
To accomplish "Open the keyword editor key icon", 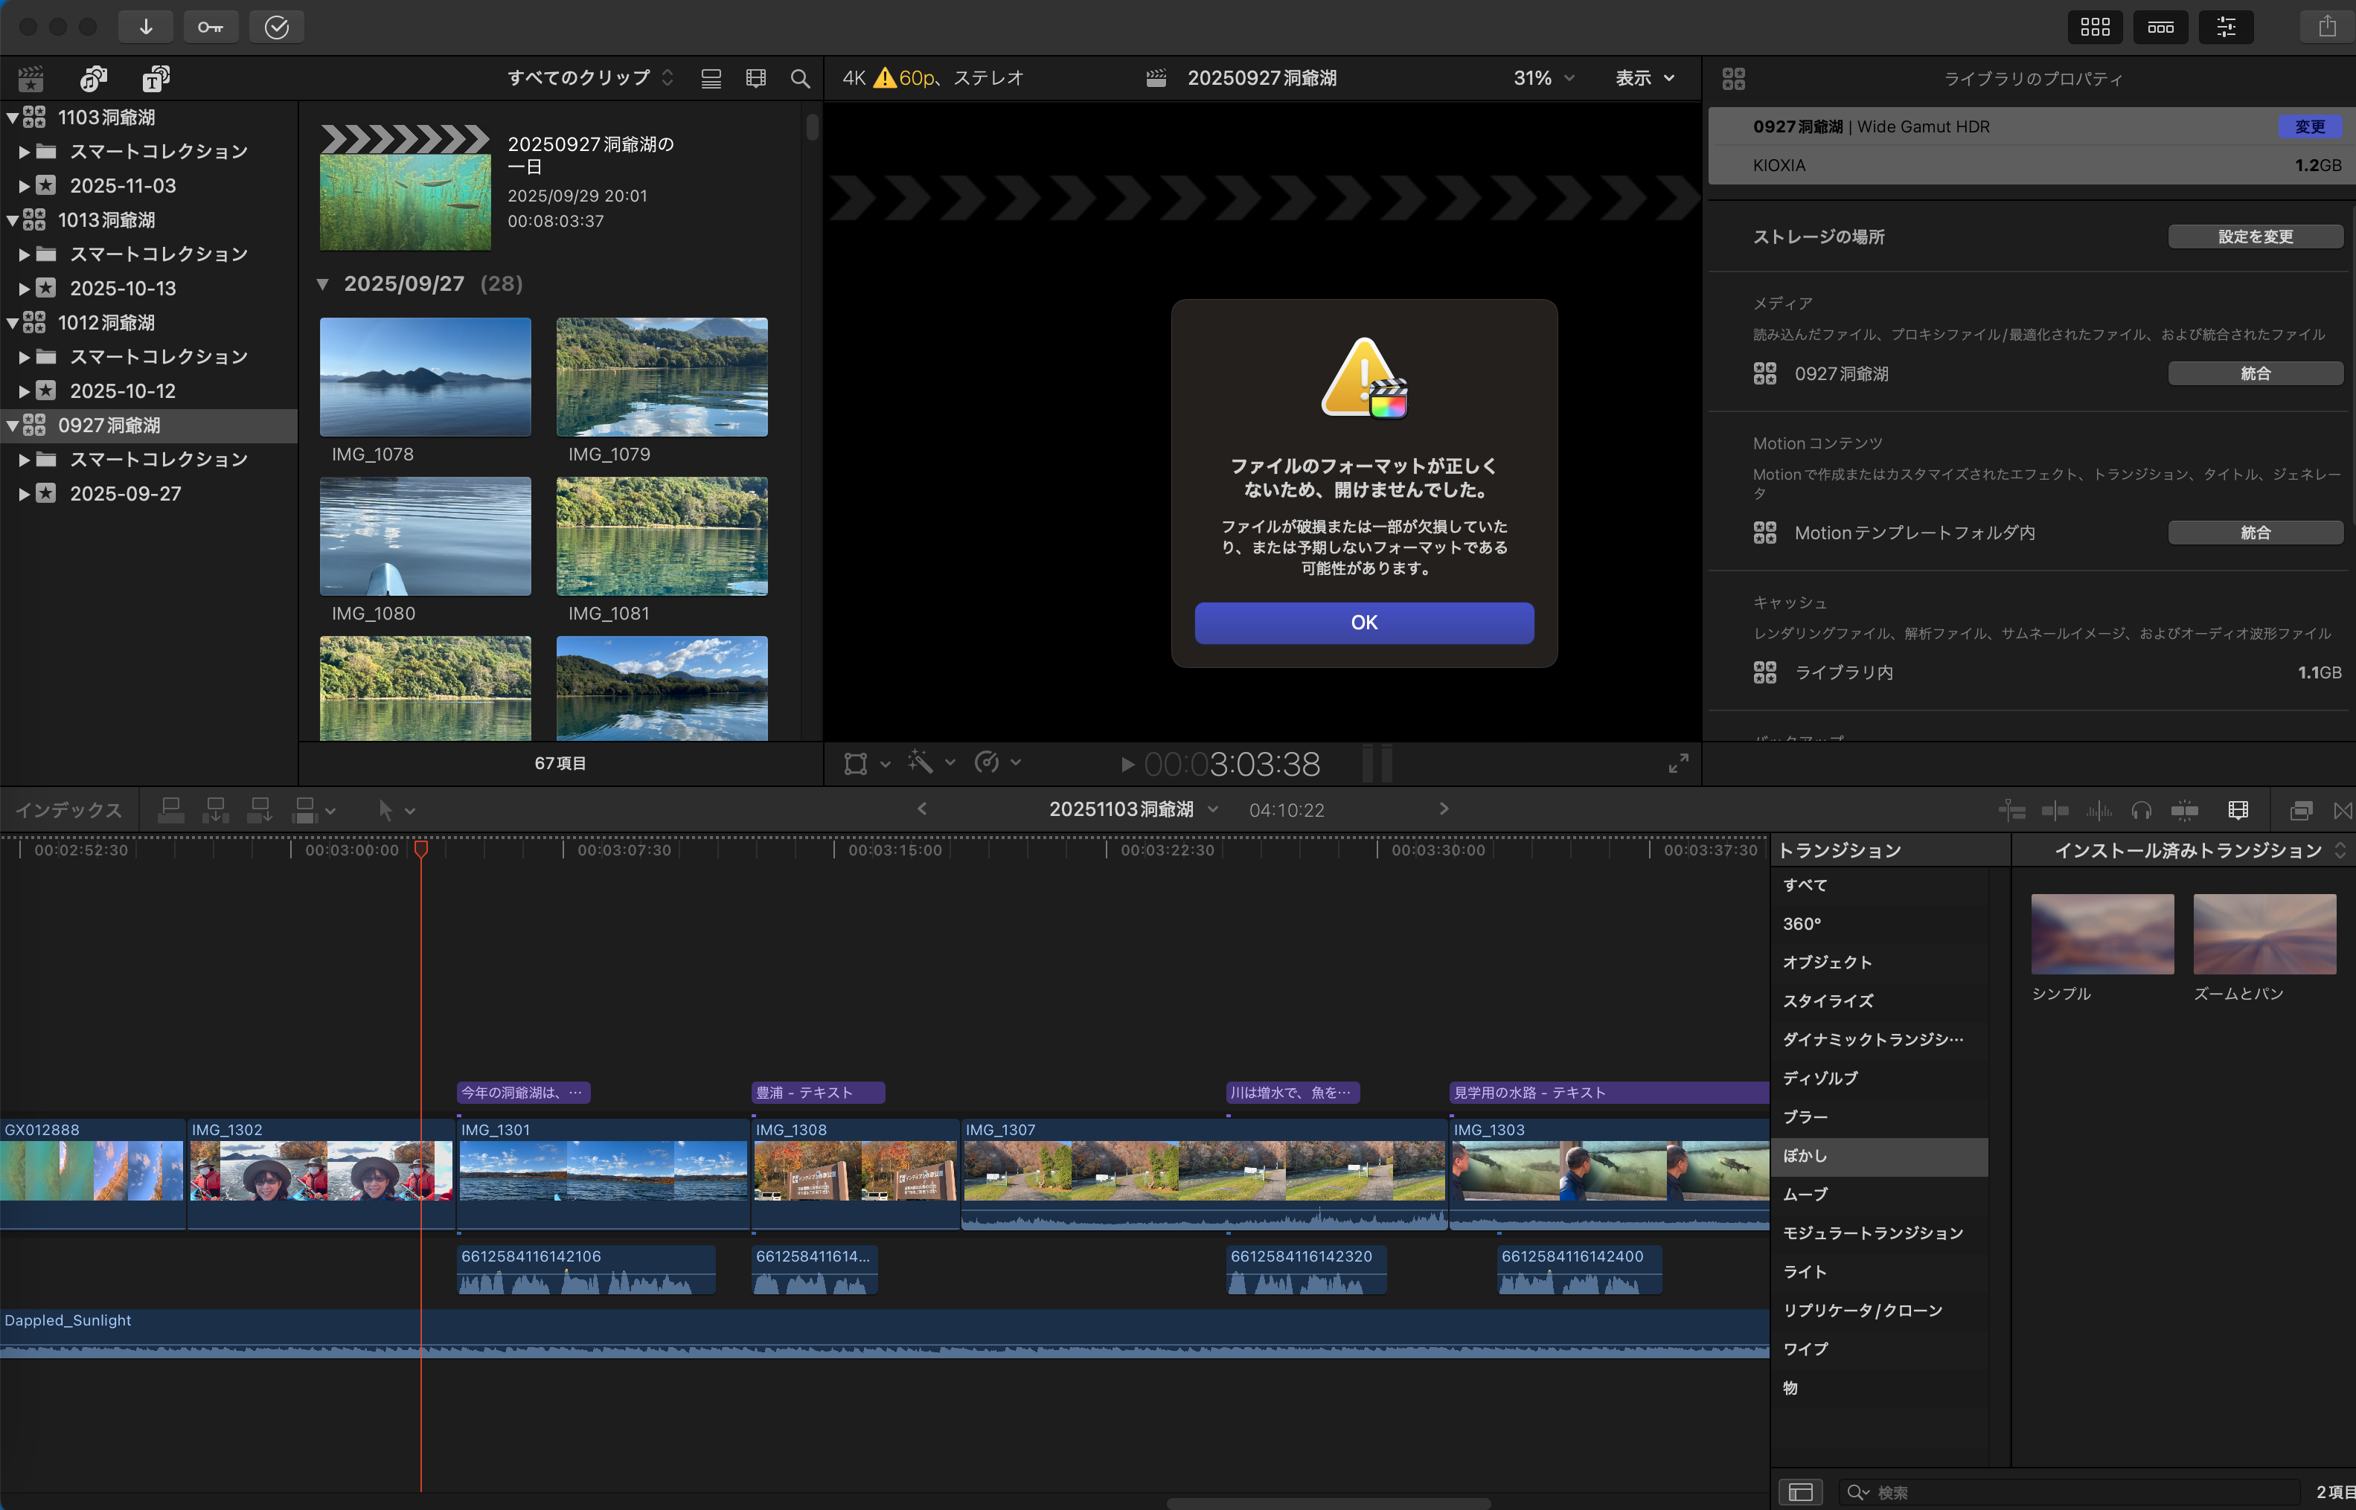I will pos(210,27).
